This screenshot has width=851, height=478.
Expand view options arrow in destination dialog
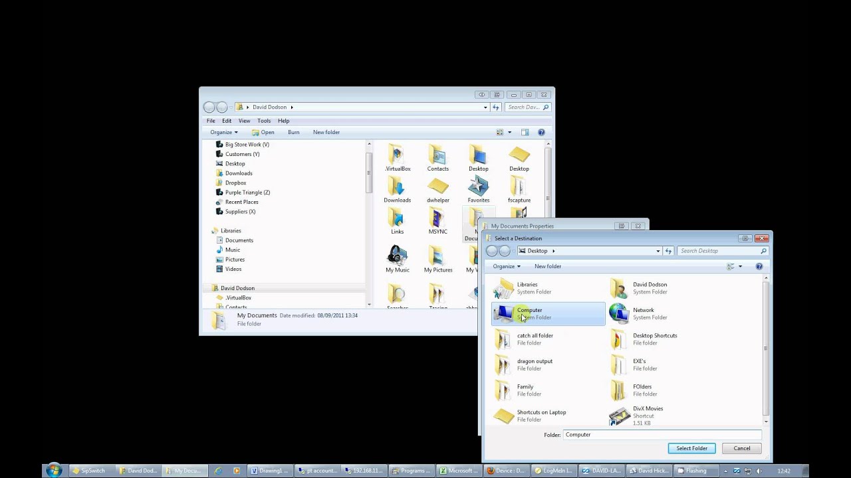point(740,266)
